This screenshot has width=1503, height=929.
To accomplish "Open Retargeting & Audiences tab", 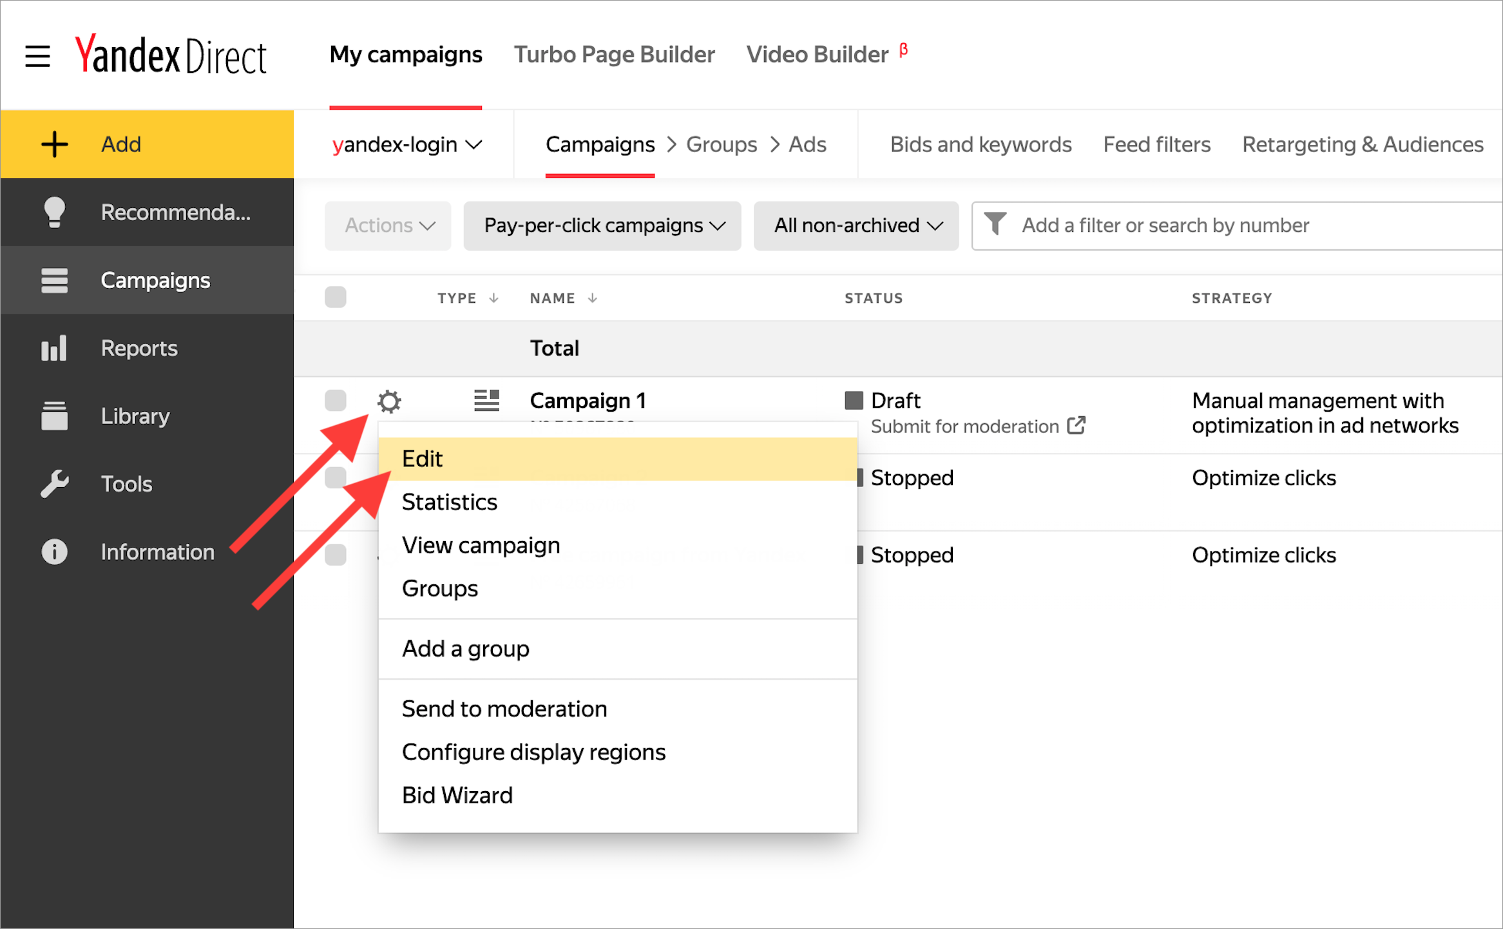I will coord(1363,144).
